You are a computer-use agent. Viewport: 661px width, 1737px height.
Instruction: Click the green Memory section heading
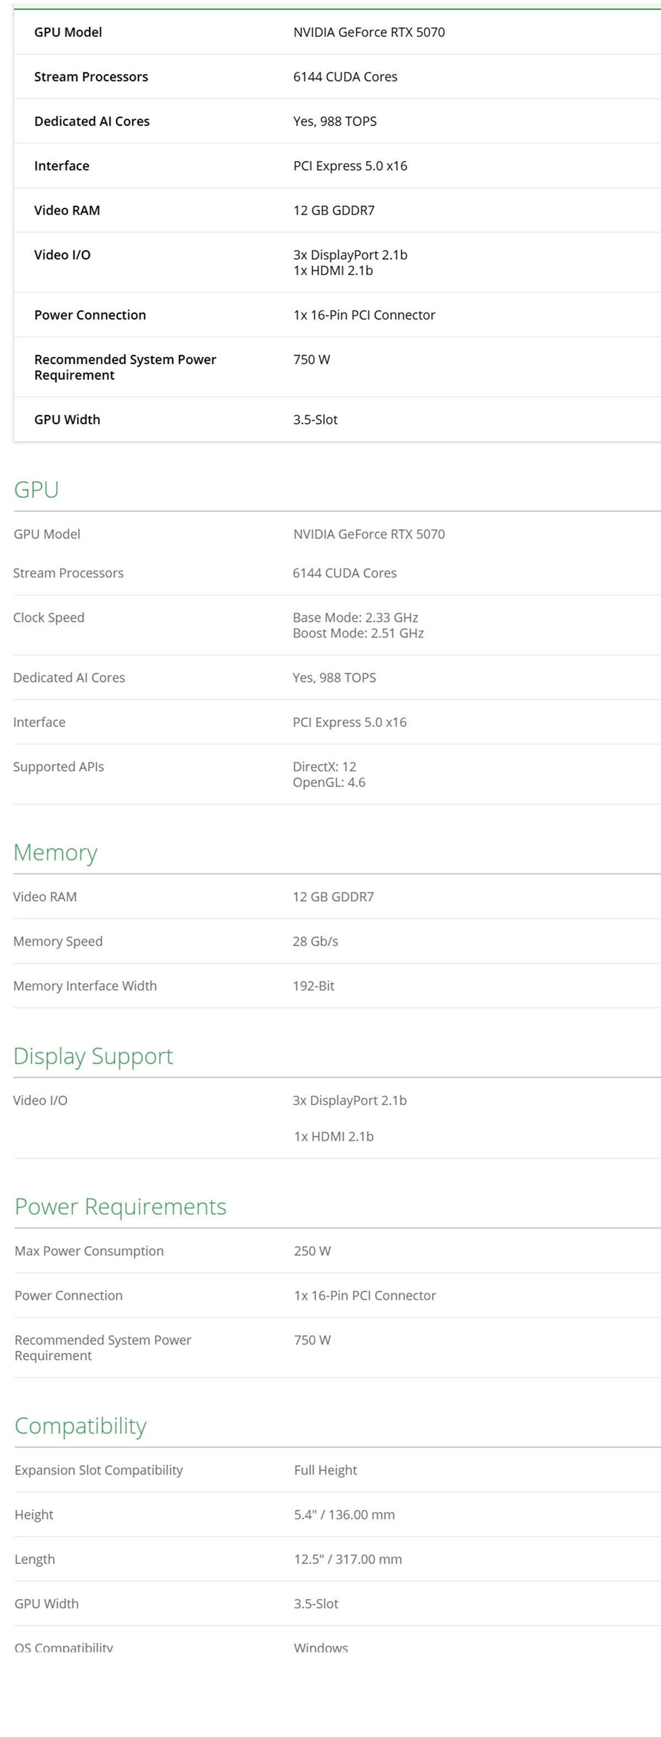pyautogui.click(x=55, y=853)
